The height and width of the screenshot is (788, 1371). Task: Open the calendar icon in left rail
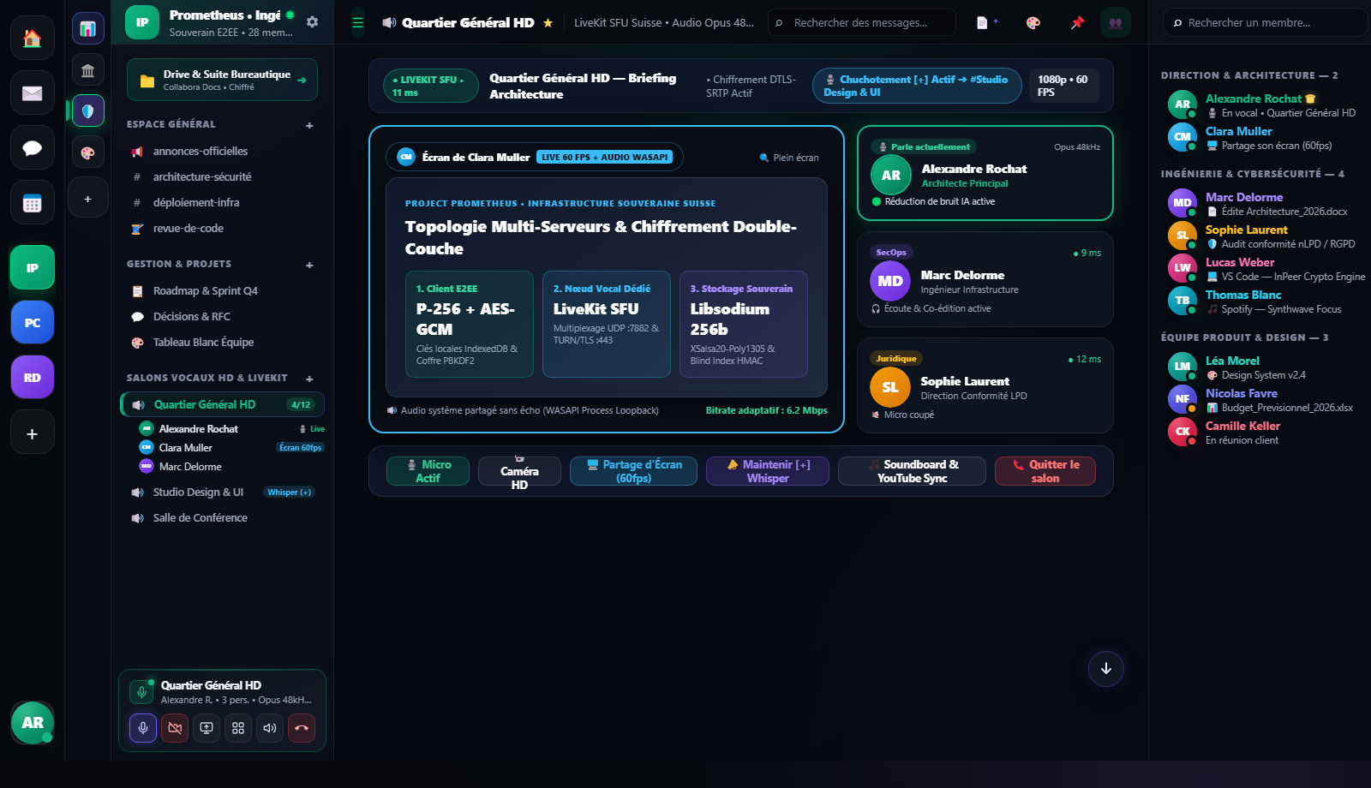tap(32, 203)
